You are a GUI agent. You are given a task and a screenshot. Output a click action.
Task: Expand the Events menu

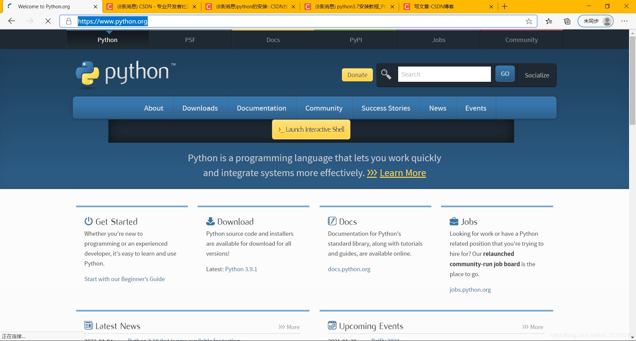point(476,108)
